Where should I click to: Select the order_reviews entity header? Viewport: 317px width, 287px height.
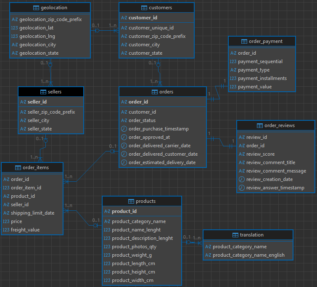pyautogui.click(x=275, y=125)
